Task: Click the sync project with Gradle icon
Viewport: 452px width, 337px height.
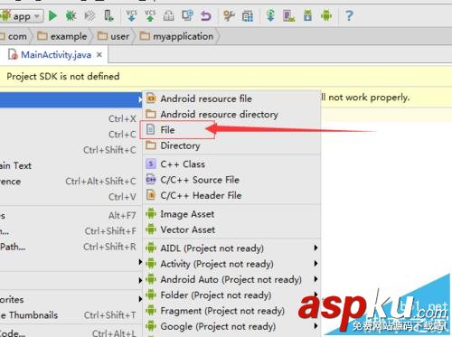Action: pos(270,15)
